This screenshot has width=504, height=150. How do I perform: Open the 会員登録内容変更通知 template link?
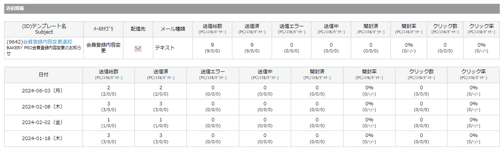47,42
